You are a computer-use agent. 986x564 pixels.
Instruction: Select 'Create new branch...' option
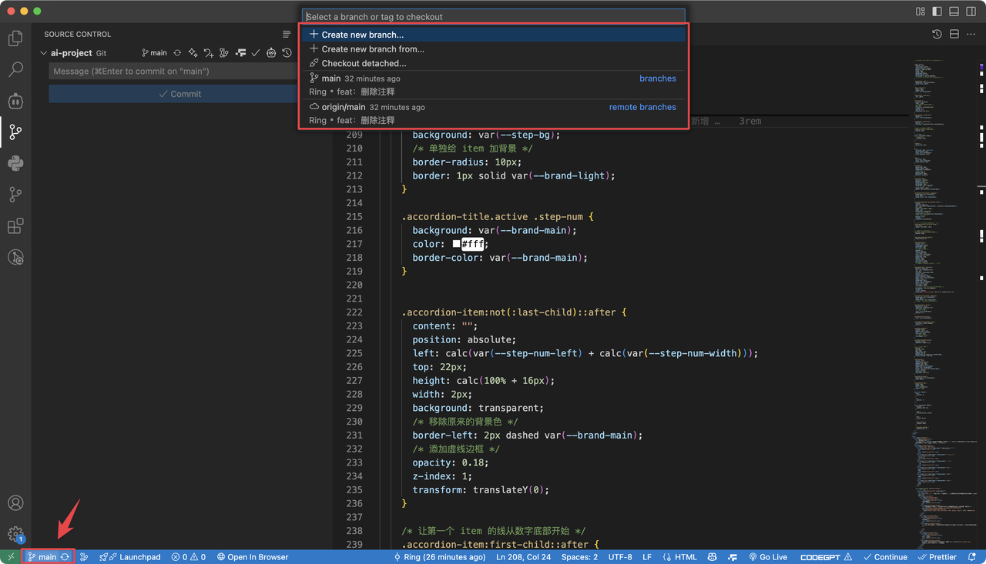tap(492, 35)
